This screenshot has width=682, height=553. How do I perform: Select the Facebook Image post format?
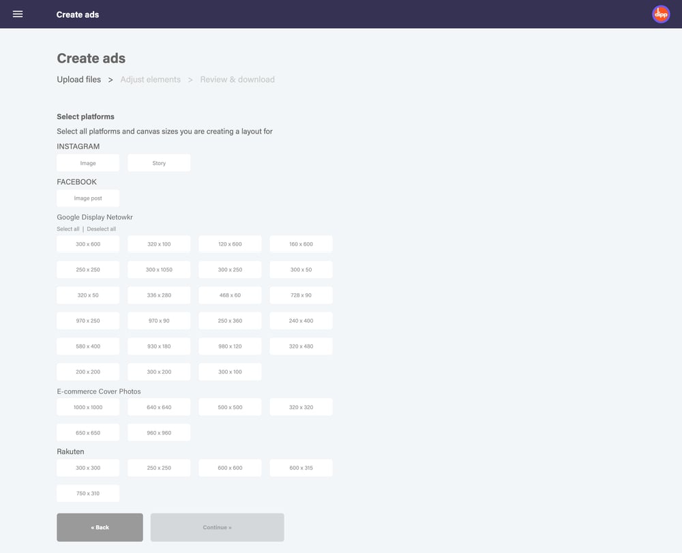(x=88, y=198)
